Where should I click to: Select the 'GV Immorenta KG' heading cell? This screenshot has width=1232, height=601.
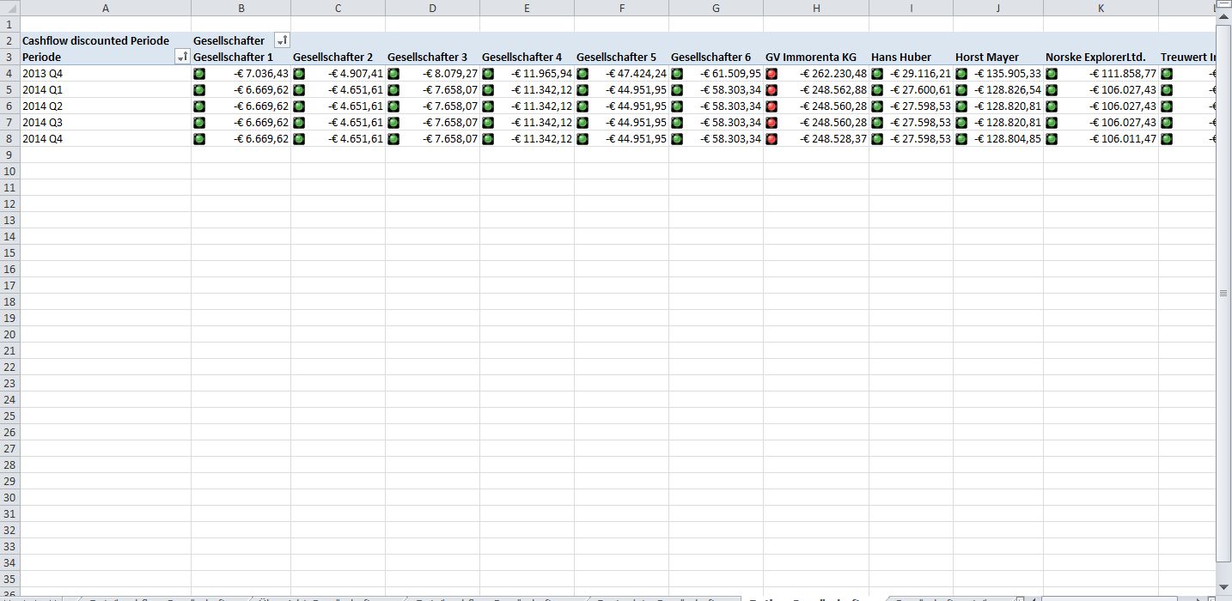point(816,57)
